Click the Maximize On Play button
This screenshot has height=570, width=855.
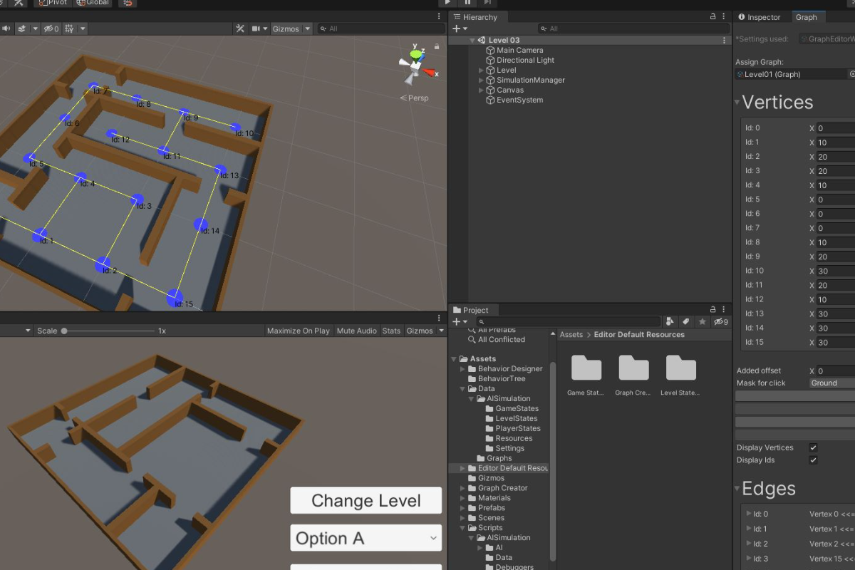pyautogui.click(x=299, y=331)
